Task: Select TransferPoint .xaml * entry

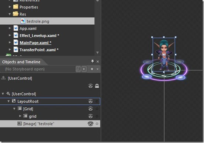Action: [x=39, y=50]
